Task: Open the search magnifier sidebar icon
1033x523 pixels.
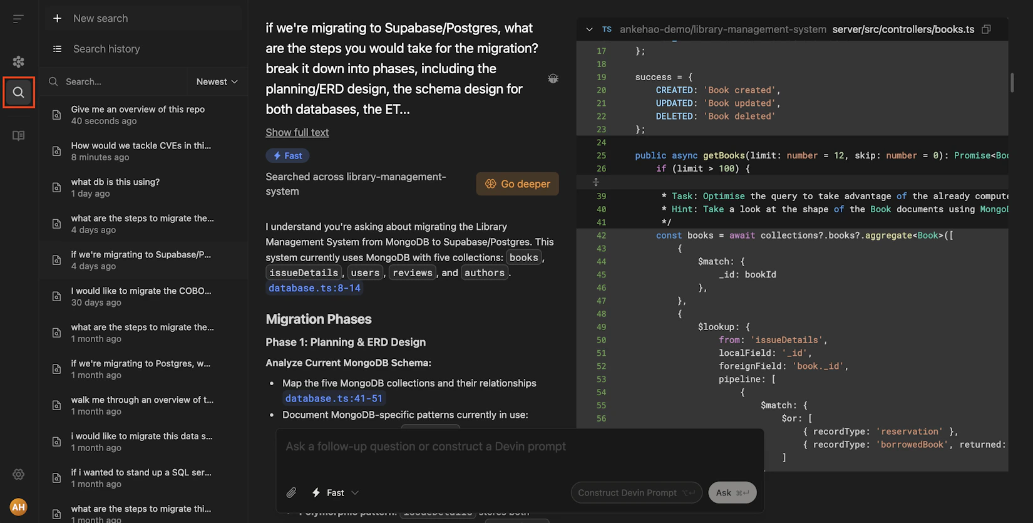Action: coord(18,93)
